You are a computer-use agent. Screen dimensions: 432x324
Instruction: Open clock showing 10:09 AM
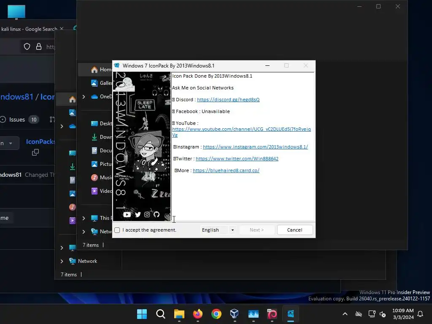pos(403,314)
